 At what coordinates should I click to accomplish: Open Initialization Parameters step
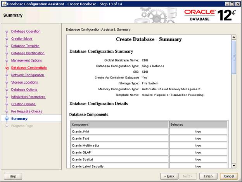pos(28,97)
